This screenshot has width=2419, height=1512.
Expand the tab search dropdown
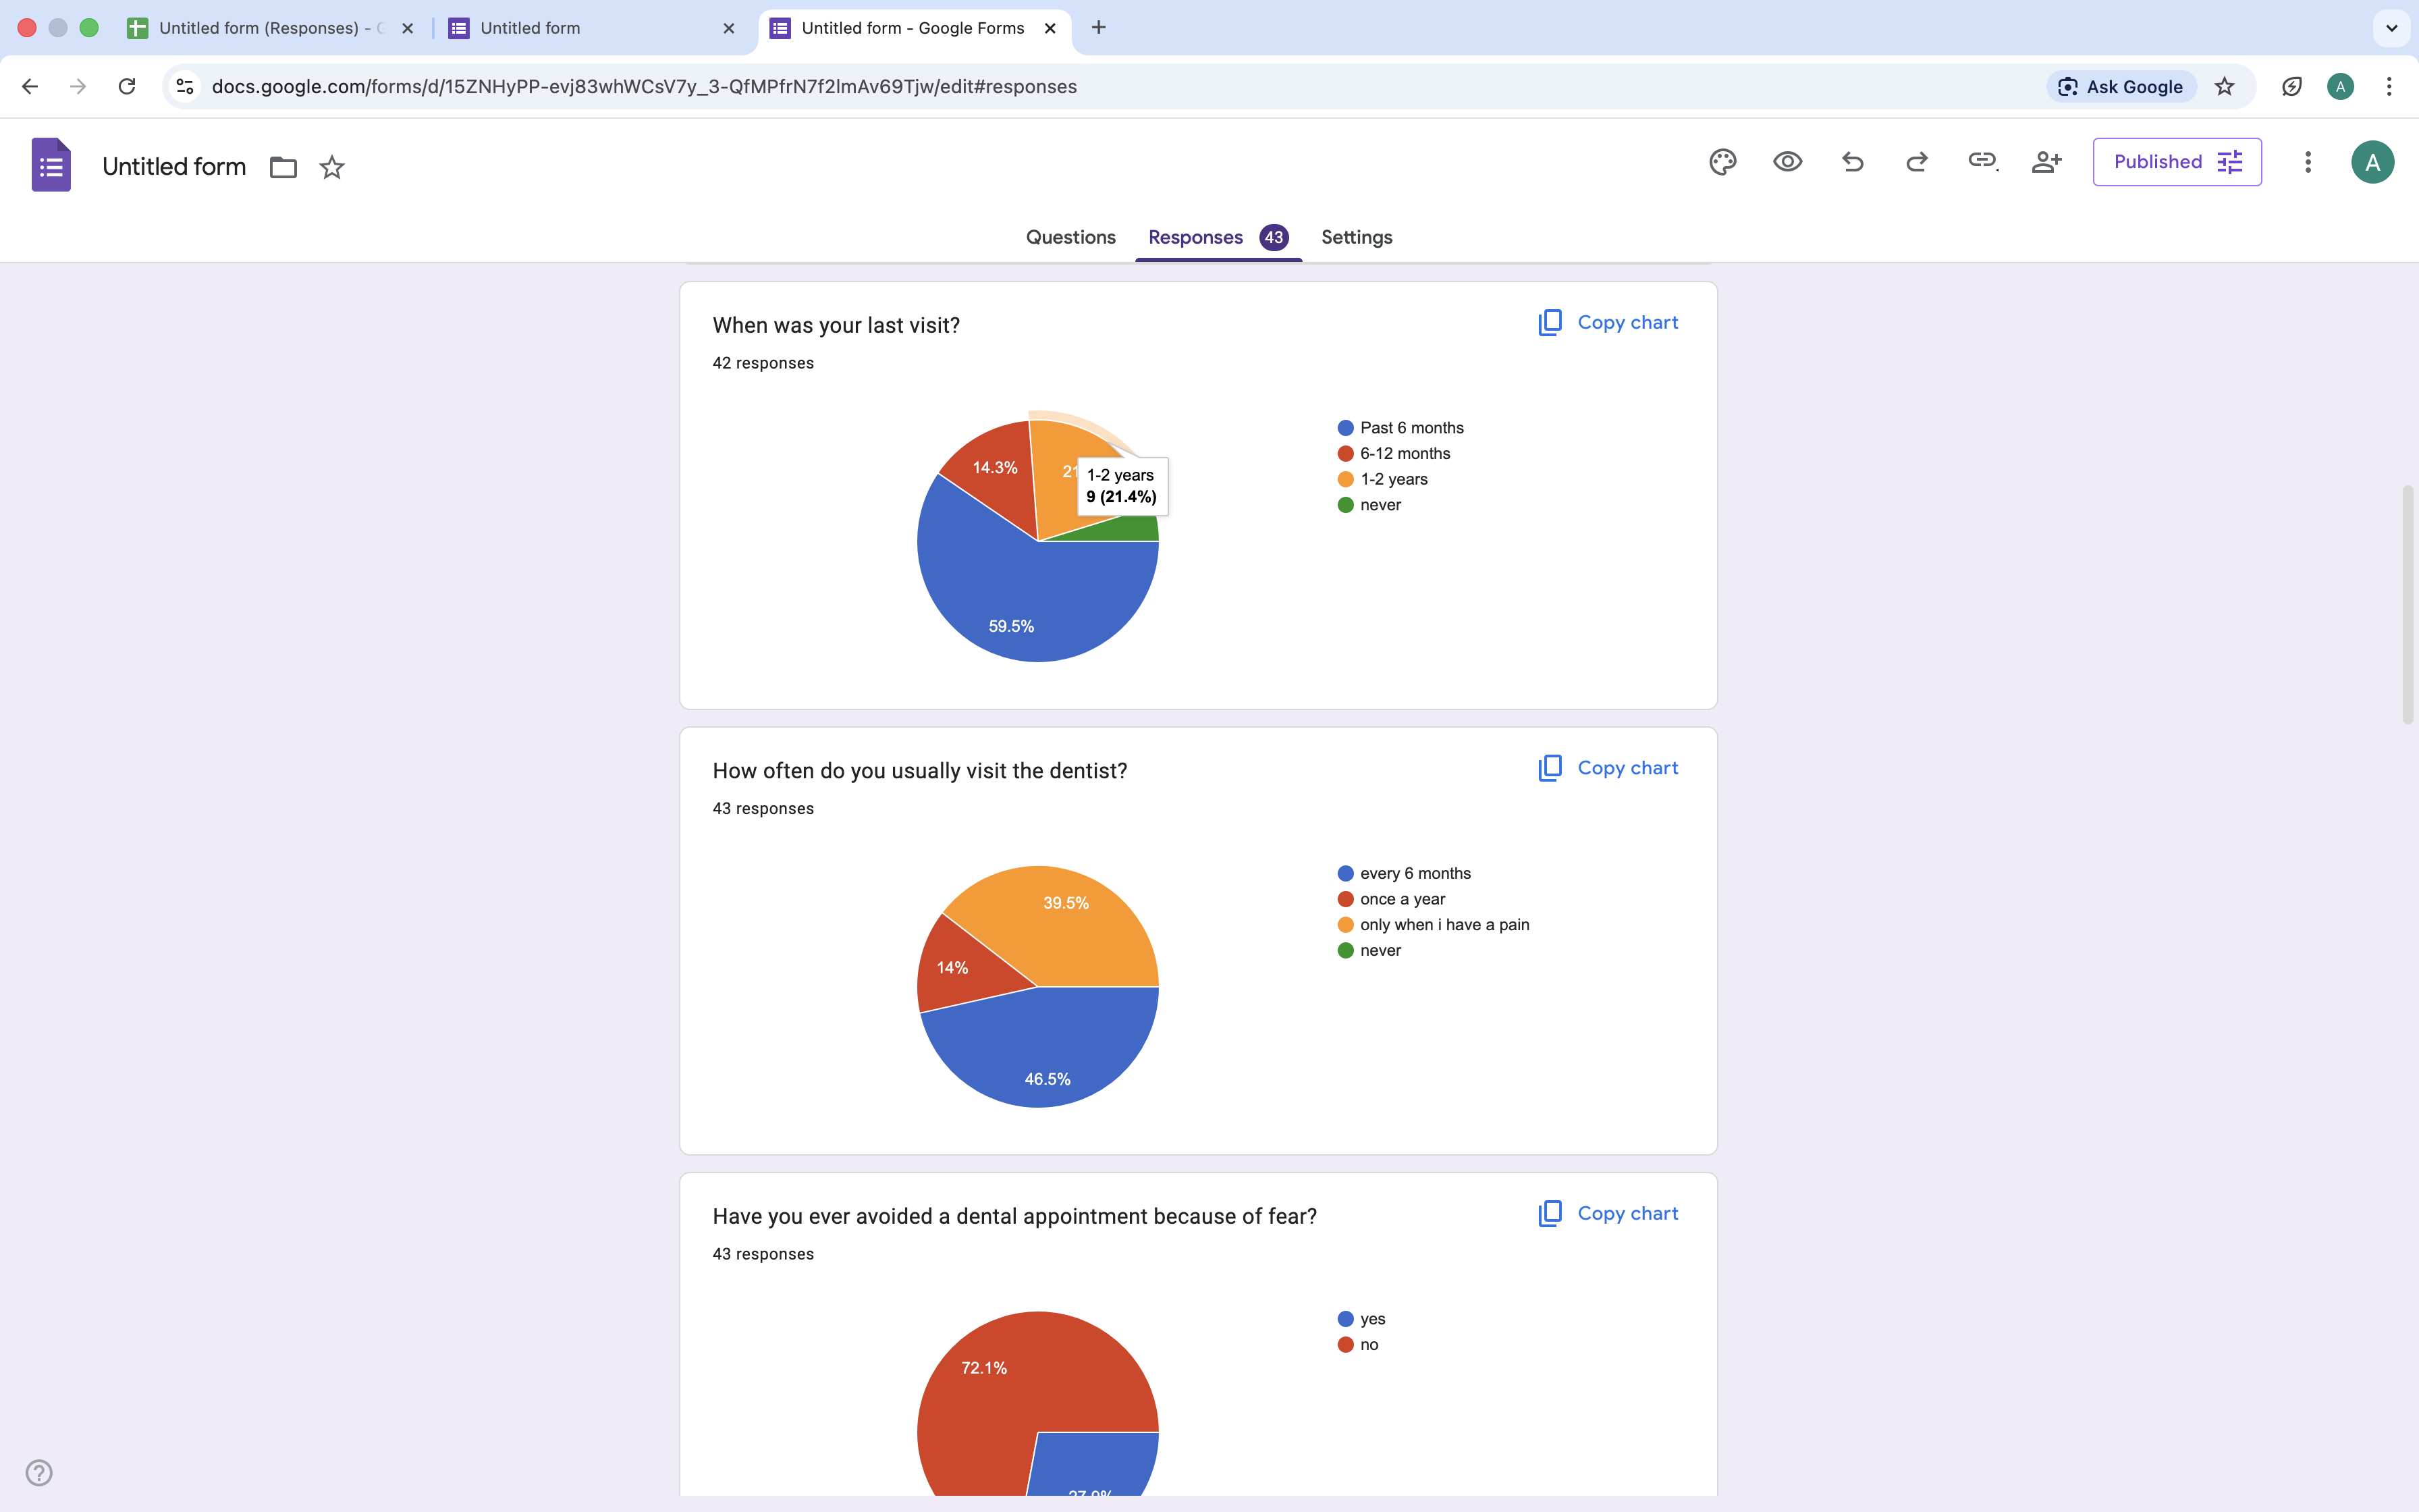coord(2391,28)
